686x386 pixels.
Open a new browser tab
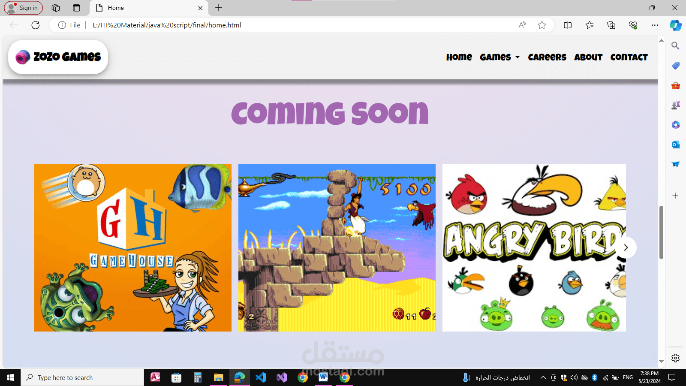pos(219,8)
